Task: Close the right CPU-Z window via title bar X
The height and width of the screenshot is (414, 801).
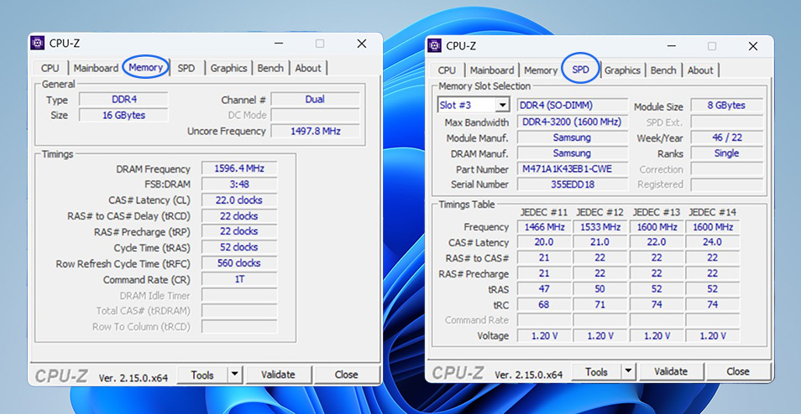Action: tap(753, 46)
